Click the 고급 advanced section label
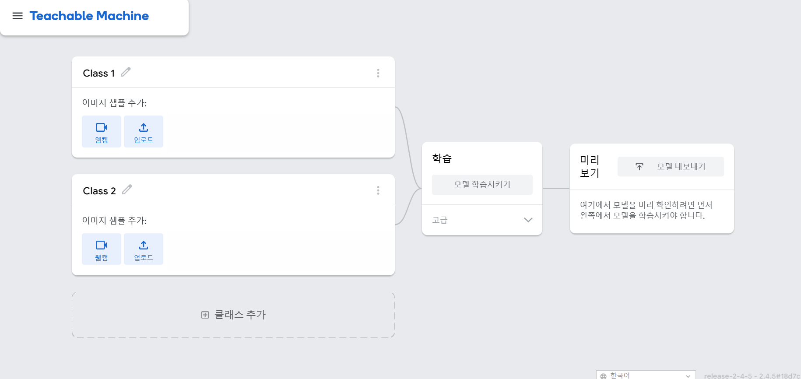Screen dimensions: 801x379 pos(440,220)
